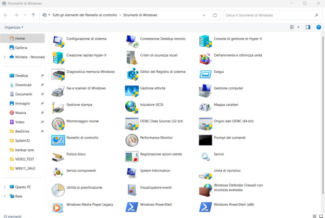Open Diagnostica memoria Windows icon

click(x=58, y=75)
